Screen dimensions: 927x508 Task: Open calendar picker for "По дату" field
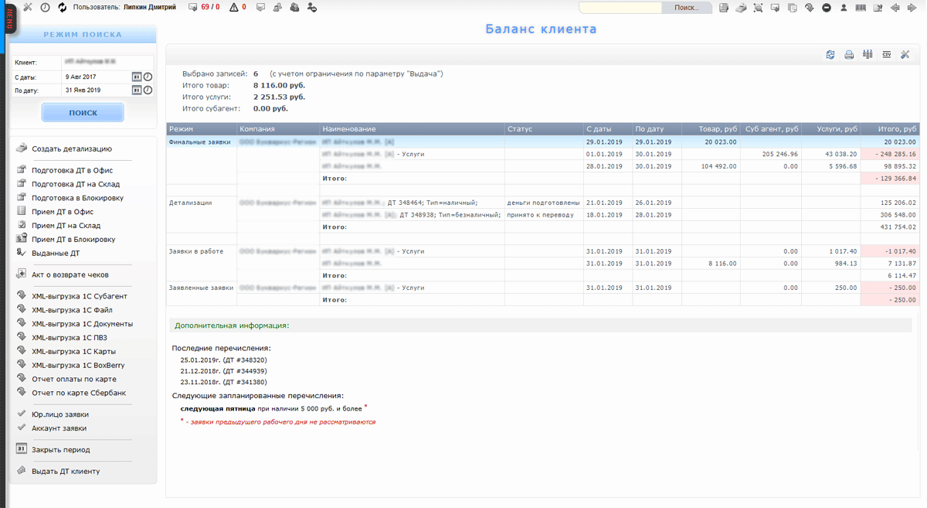(x=136, y=90)
